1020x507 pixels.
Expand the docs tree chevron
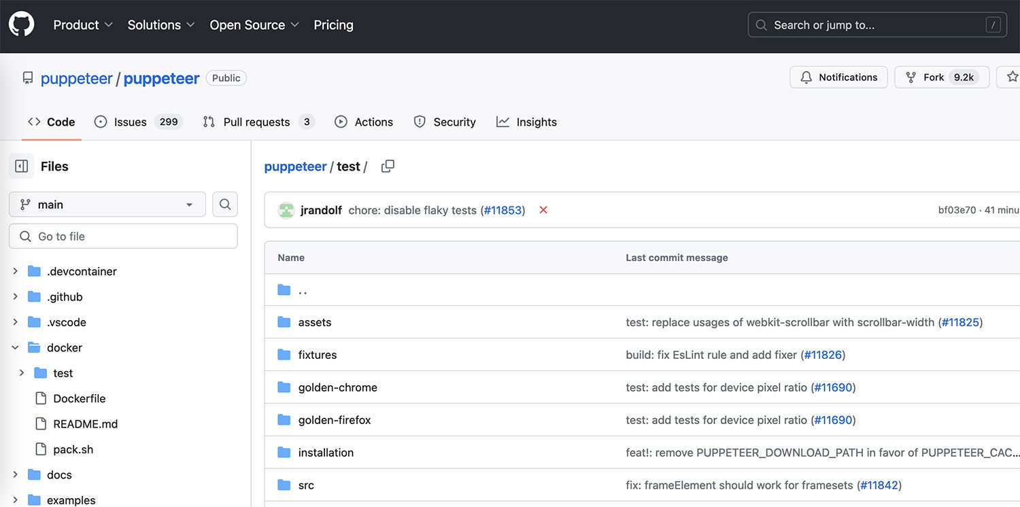[x=15, y=475]
